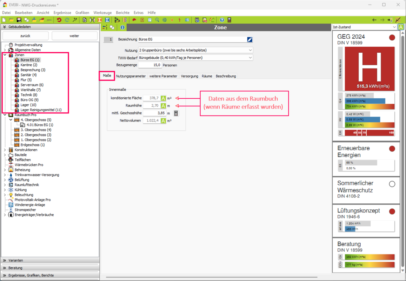Click the save (floppy disk) toolbar icon

pyautogui.click(x=19, y=20)
